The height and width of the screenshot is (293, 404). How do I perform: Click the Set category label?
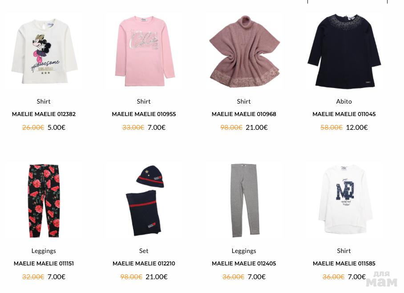coord(144,251)
